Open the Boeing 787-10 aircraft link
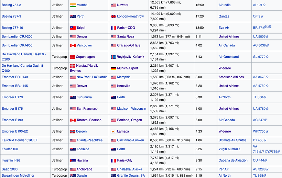 (12, 28)
